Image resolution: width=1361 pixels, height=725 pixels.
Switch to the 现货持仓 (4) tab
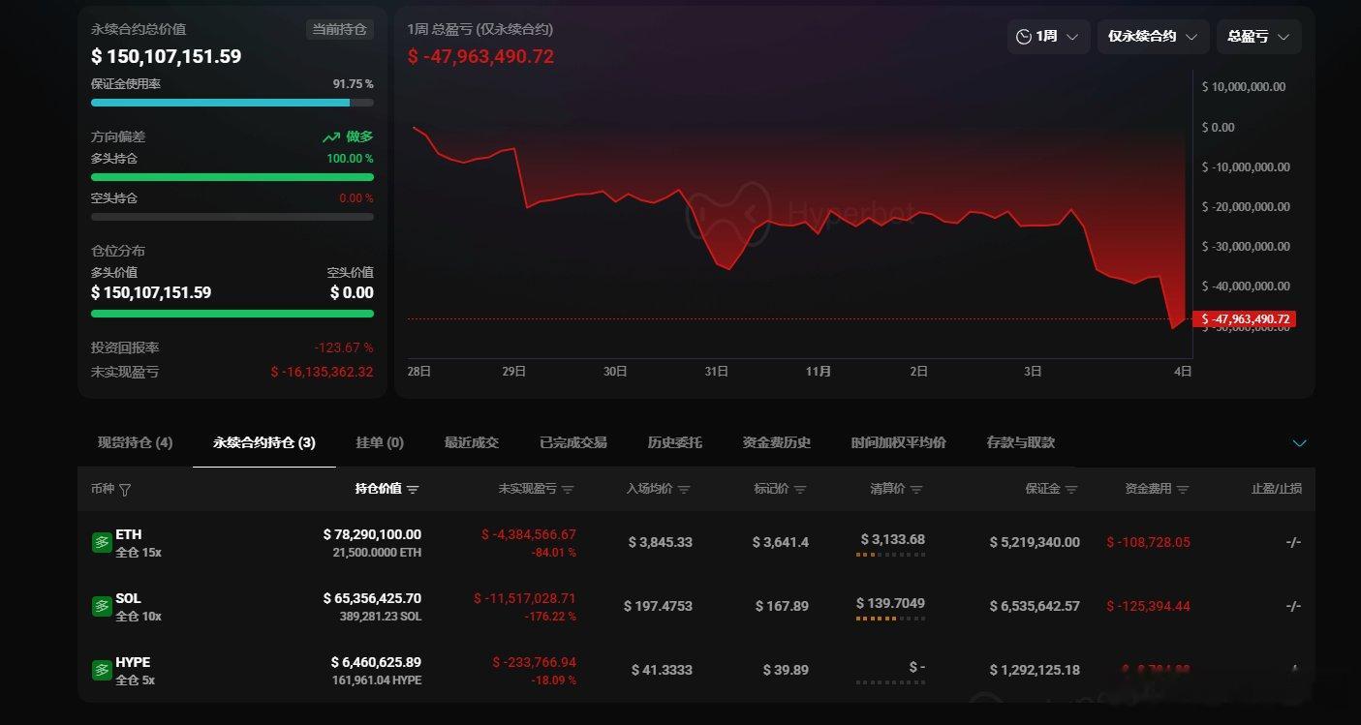(134, 442)
